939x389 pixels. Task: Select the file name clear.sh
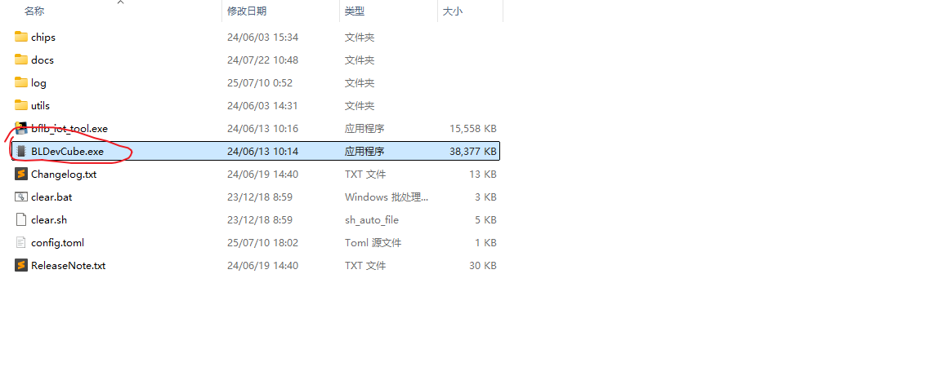[49, 220]
